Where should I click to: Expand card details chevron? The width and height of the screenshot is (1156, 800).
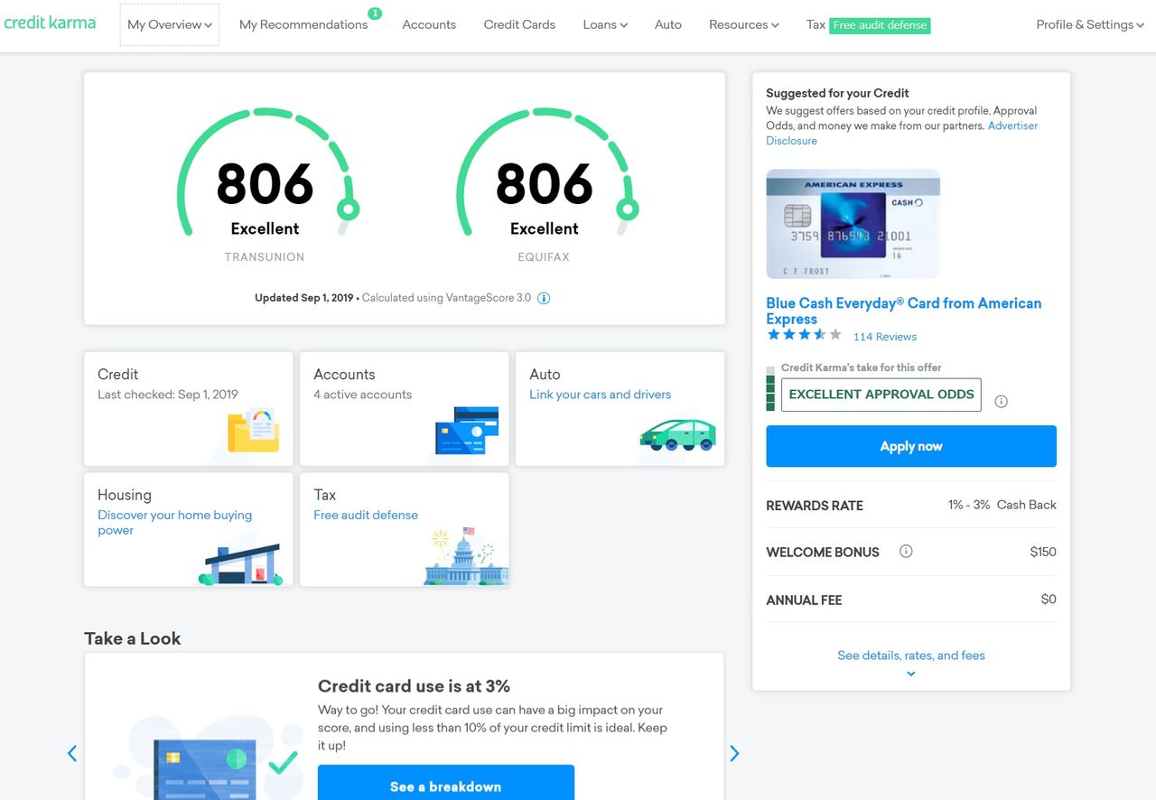pyautogui.click(x=911, y=674)
